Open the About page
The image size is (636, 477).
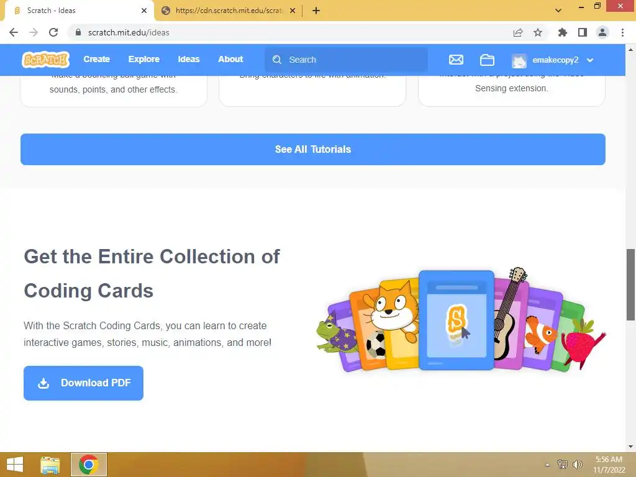(x=231, y=59)
